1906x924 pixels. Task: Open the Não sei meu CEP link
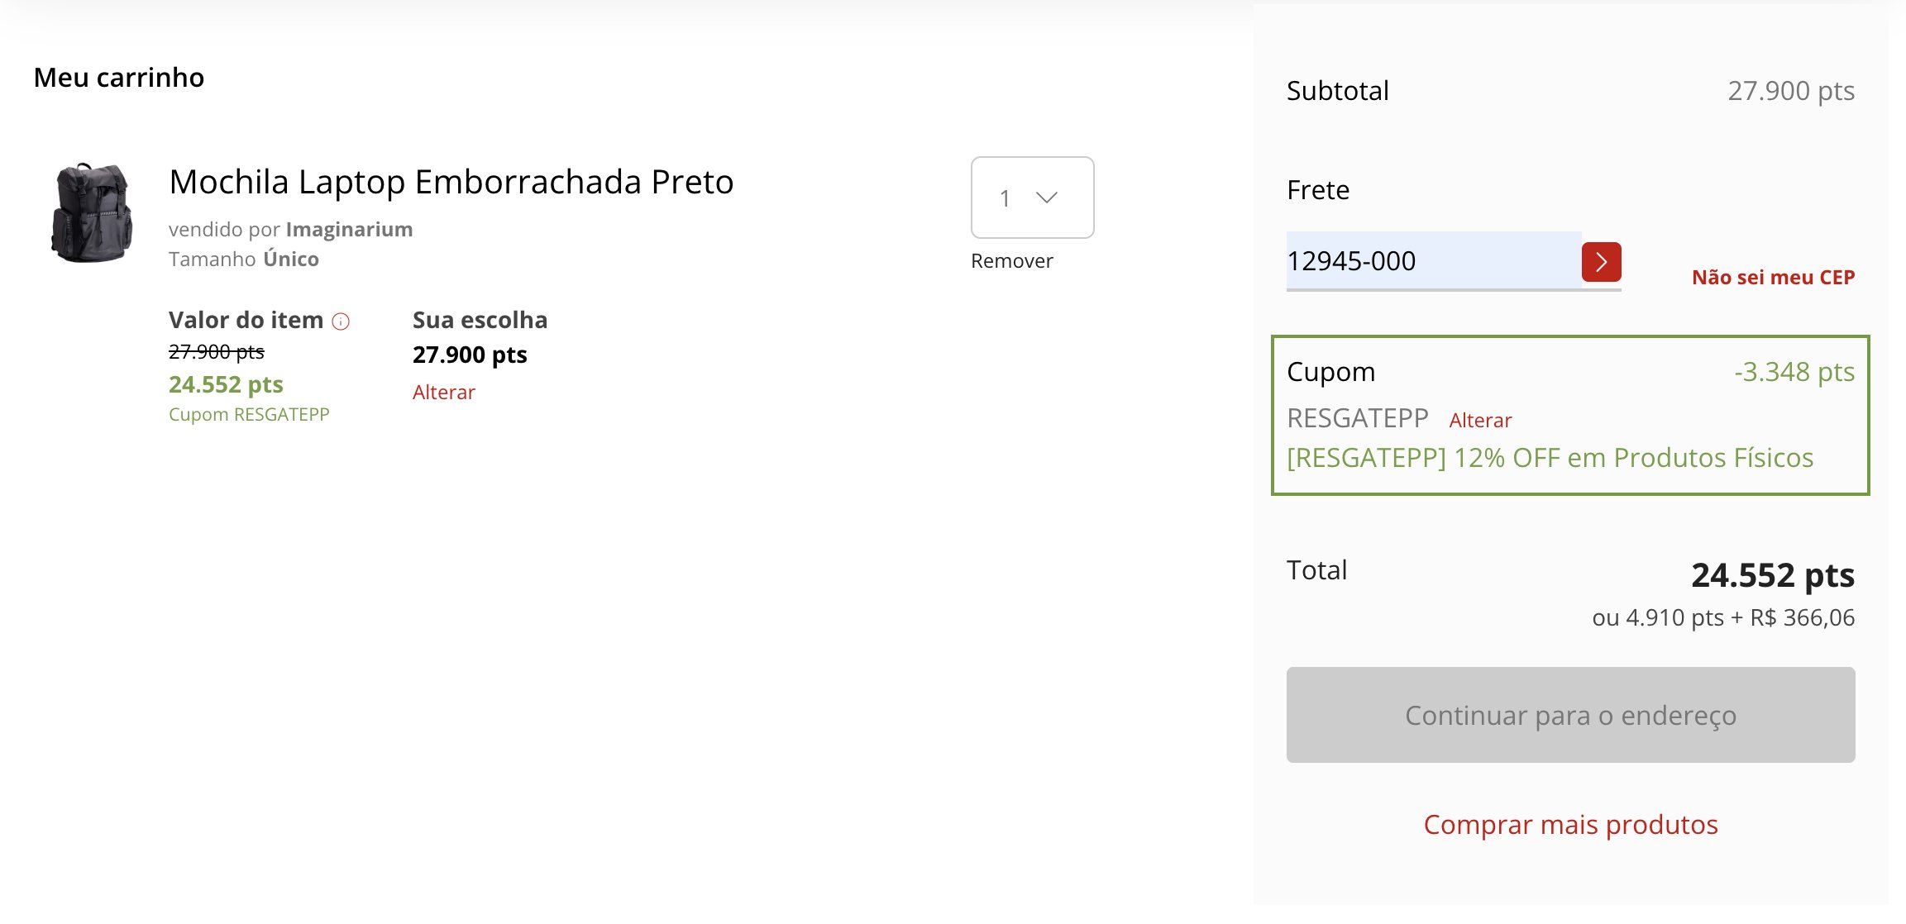(x=1773, y=278)
